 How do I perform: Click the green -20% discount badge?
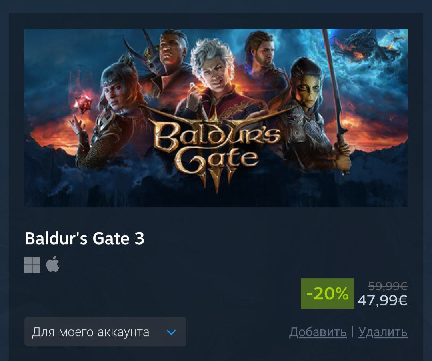pyautogui.click(x=327, y=293)
